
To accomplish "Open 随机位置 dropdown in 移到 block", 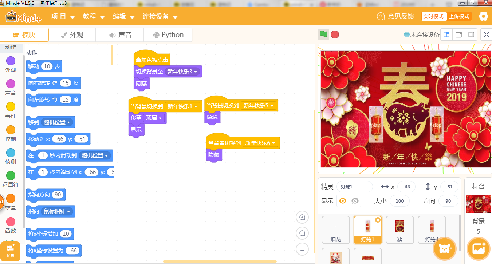I will coord(57,122).
